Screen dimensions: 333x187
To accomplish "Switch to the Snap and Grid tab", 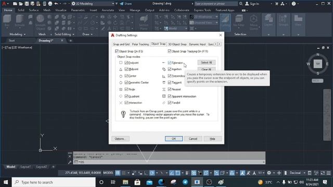I will click(x=121, y=44).
